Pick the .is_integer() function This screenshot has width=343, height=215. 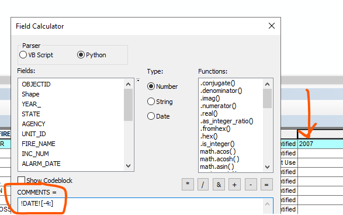pos(217,144)
